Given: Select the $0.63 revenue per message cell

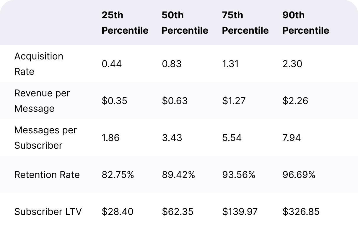Looking at the screenshot, I should 175,101.
